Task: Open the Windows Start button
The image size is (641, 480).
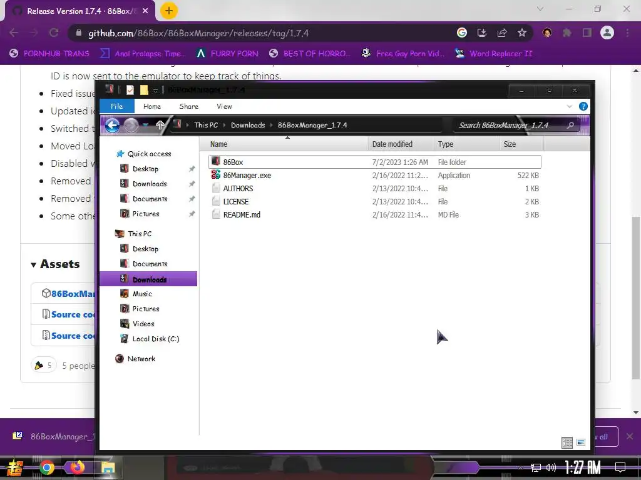Action: click(14, 467)
